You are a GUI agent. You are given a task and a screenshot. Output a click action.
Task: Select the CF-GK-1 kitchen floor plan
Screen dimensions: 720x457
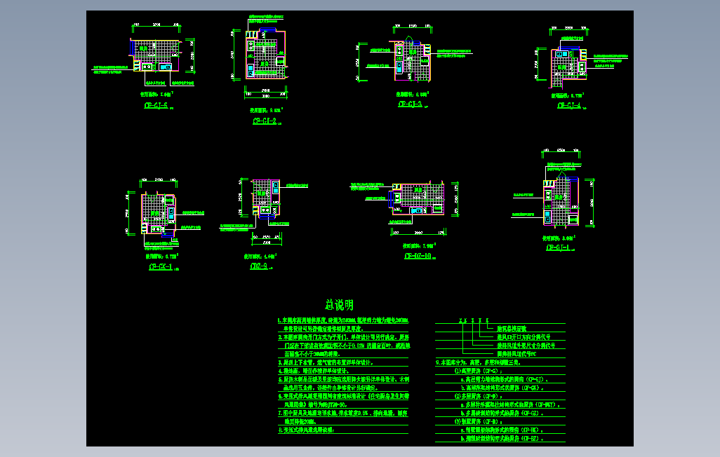(159, 214)
